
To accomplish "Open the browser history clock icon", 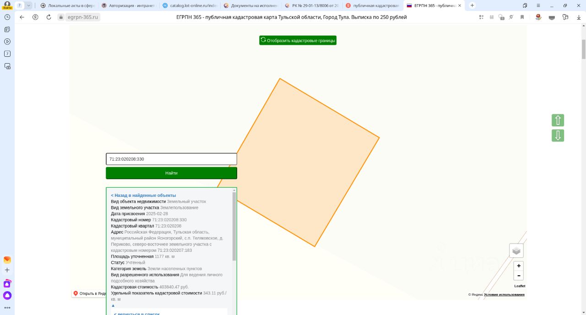I will (7, 17).
